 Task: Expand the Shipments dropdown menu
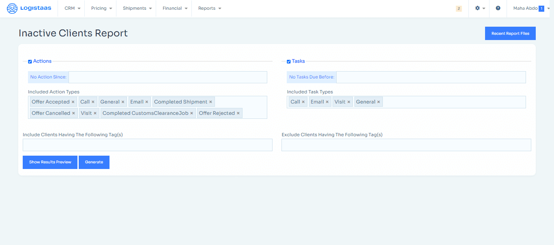pos(137,8)
